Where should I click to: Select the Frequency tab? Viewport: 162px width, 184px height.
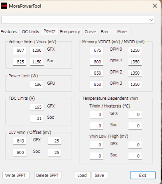tap(70, 32)
